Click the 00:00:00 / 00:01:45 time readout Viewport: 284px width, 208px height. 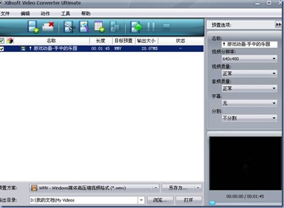[x=245, y=196]
